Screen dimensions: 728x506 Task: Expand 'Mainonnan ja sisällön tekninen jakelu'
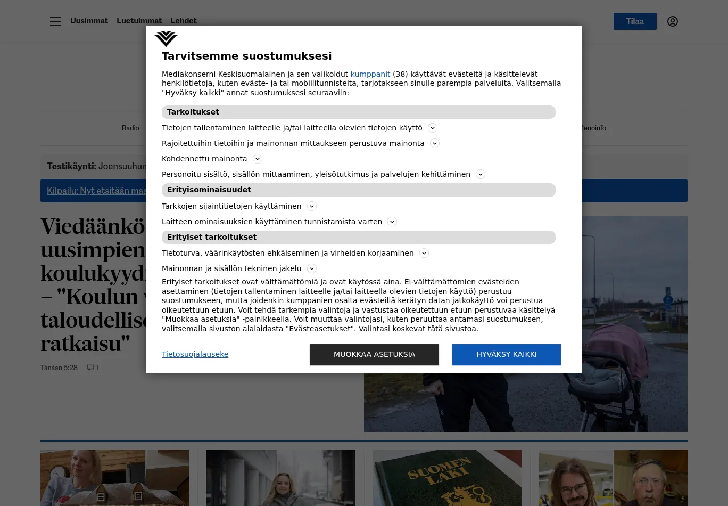(x=312, y=268)
